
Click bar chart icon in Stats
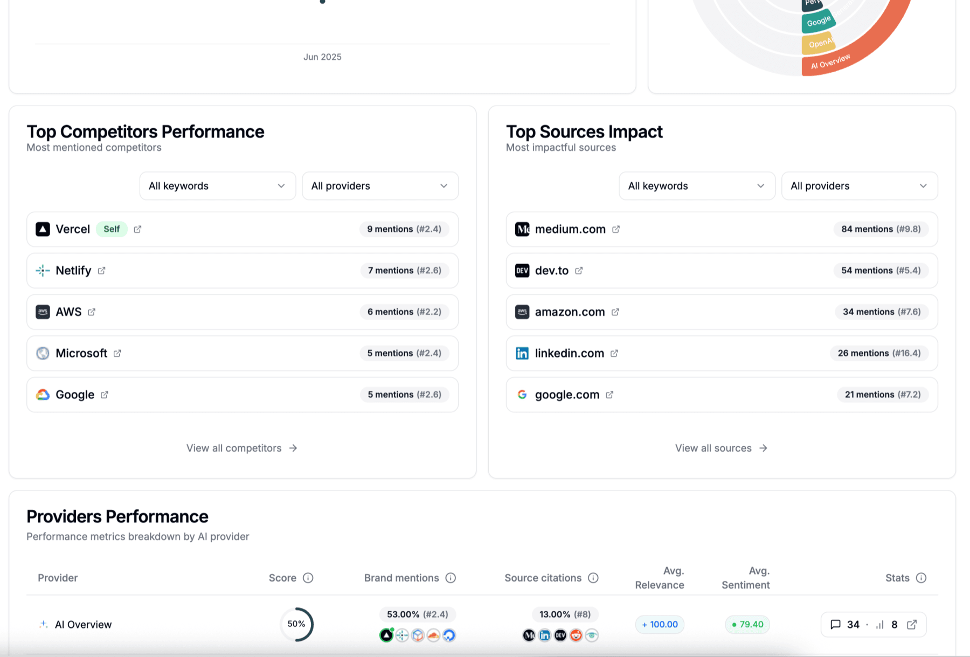click(x=880, y=625)
